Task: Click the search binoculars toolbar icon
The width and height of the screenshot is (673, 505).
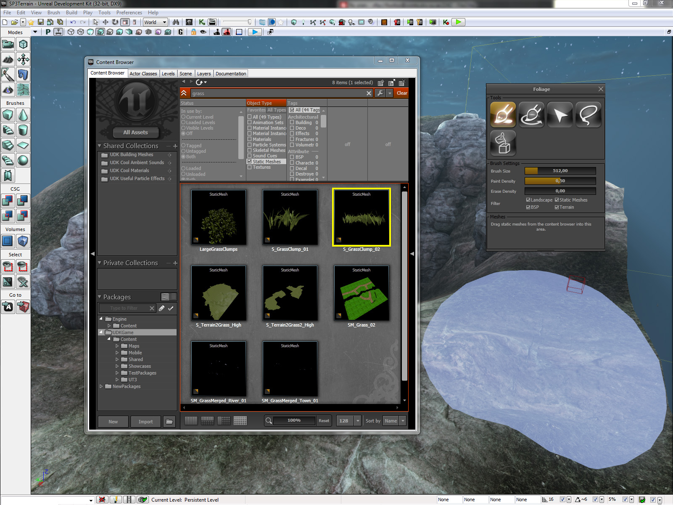Action: [x=176, y=22]
